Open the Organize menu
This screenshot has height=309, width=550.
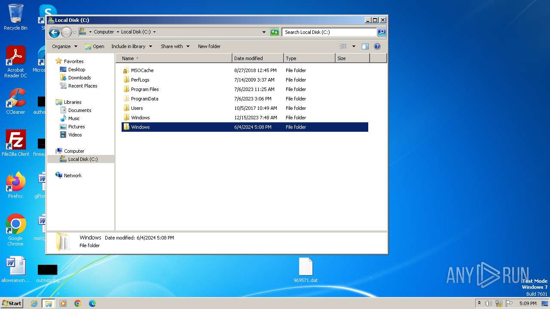coord(64,46)
